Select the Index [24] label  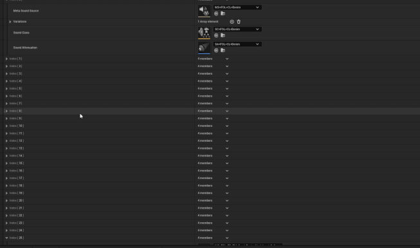pyautogui.click(x=17, y=231)
